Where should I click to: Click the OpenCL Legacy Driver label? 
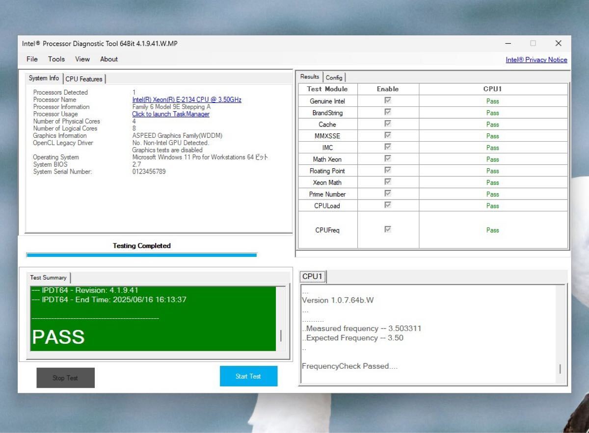point(63,143)
